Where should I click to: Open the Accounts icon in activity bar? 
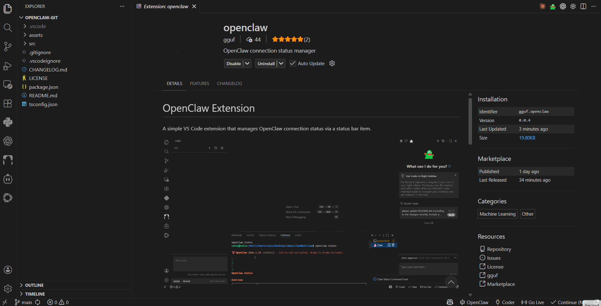coord(8,270)
